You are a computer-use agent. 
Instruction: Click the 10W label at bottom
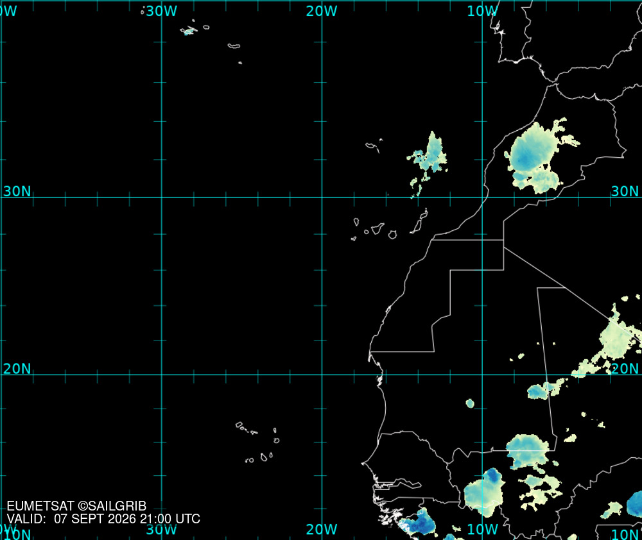click(483, 529)
